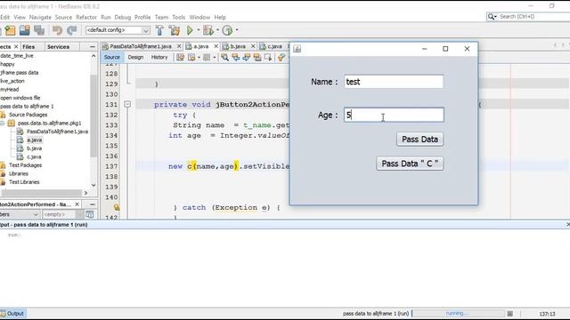Image resolution: width=570 pixels, height=320 pixels.
Task: Click the New Project toolbar icon
Action: (x=10, y=30)
